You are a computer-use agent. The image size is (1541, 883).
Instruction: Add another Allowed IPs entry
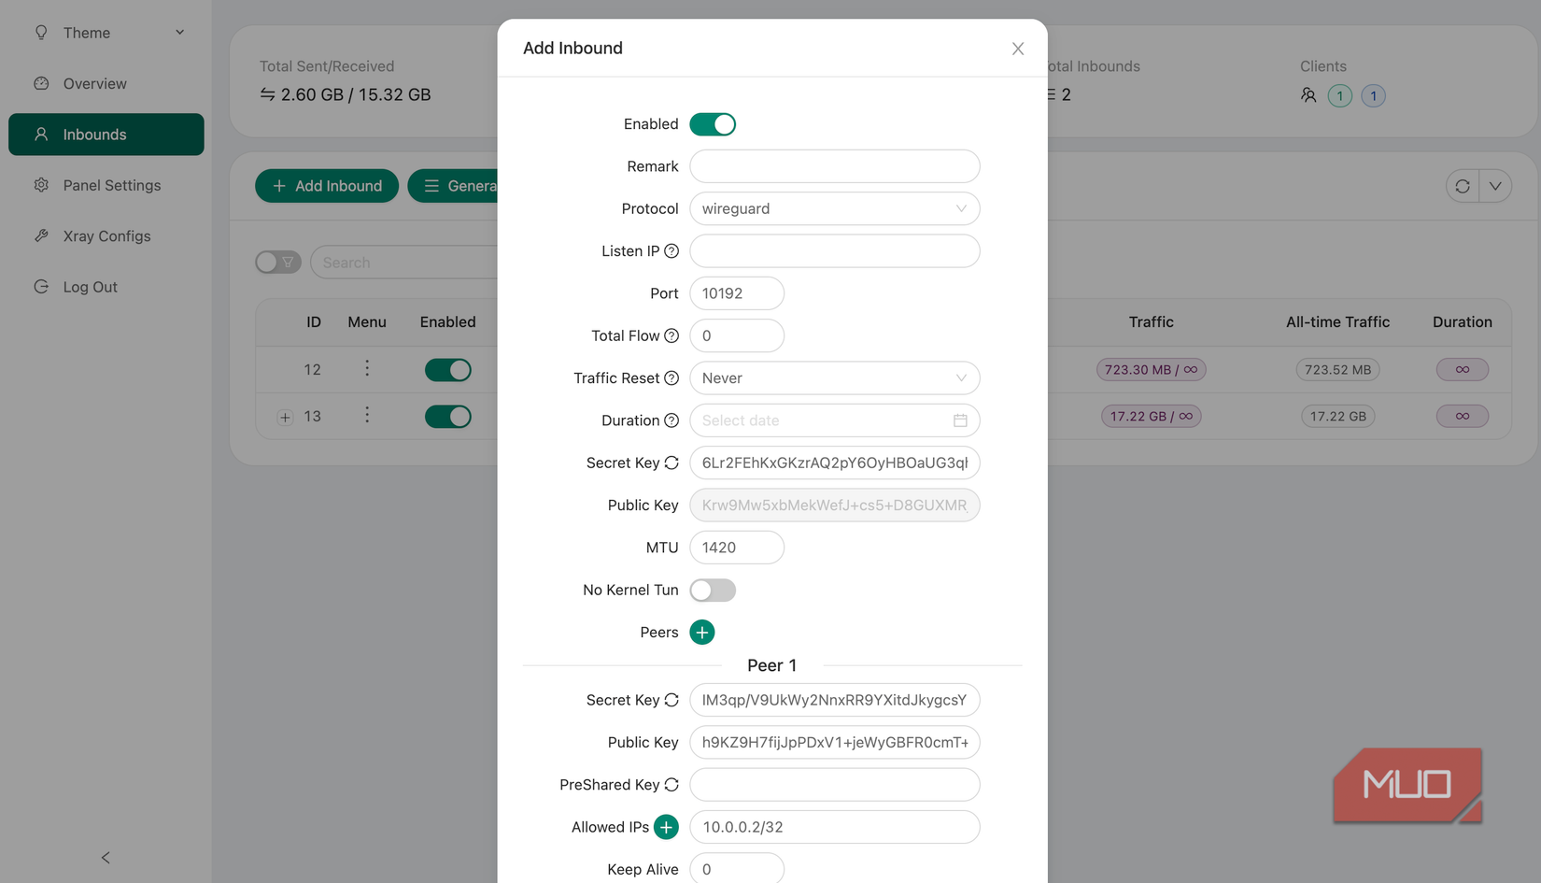[x=666, y=827]
